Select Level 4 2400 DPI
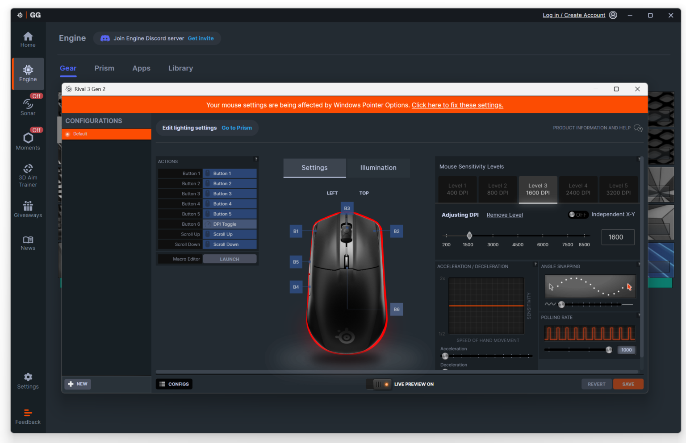The width and height of the screenshot is (686, 443). [578, 189]
